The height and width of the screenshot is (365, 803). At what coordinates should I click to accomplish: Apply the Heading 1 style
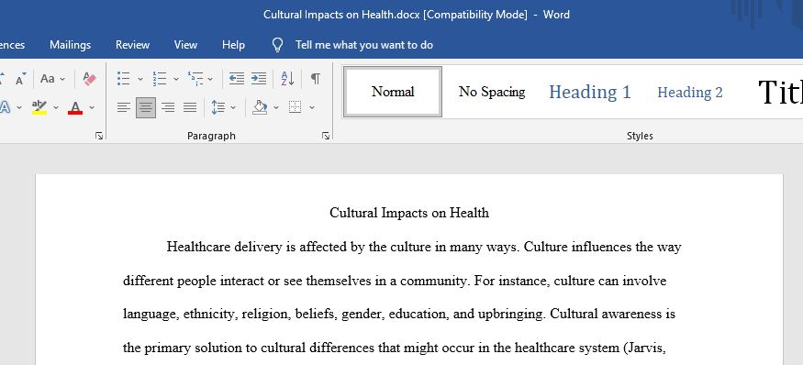pos(590,92)
